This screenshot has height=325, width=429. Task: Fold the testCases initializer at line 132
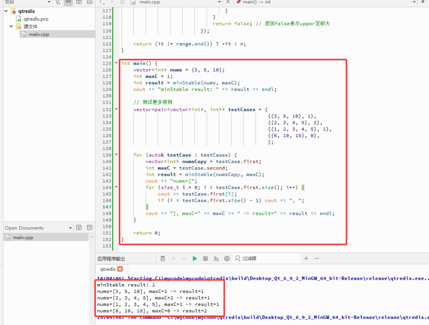tap(116, 109)
